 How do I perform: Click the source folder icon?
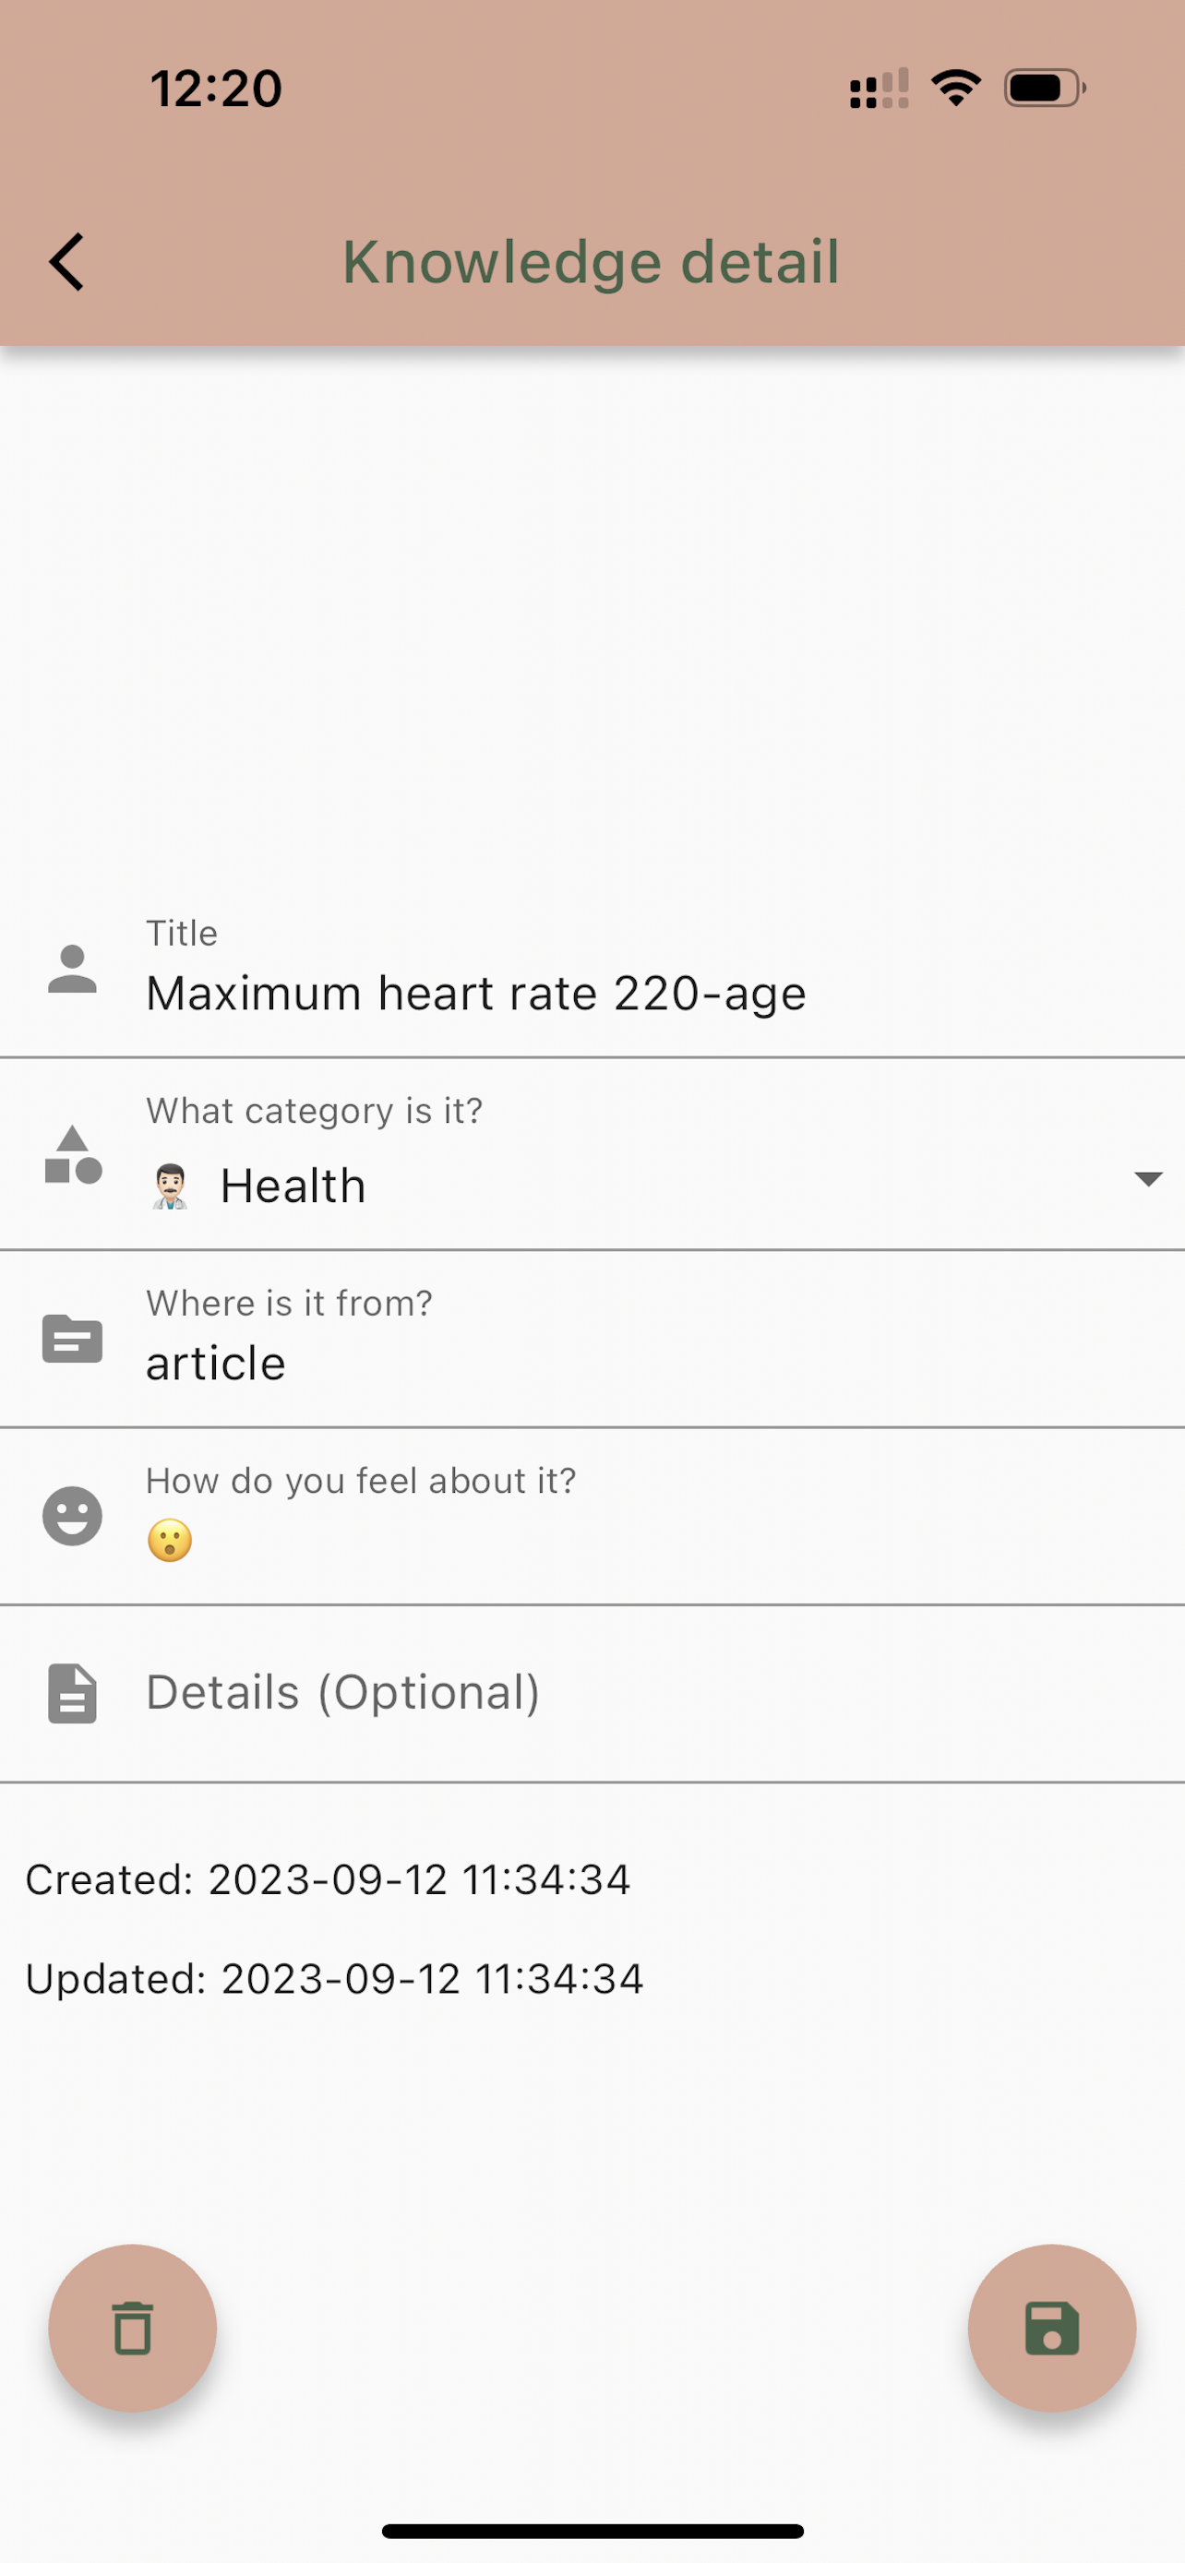pyautogui.click(x=73, y=1338)
